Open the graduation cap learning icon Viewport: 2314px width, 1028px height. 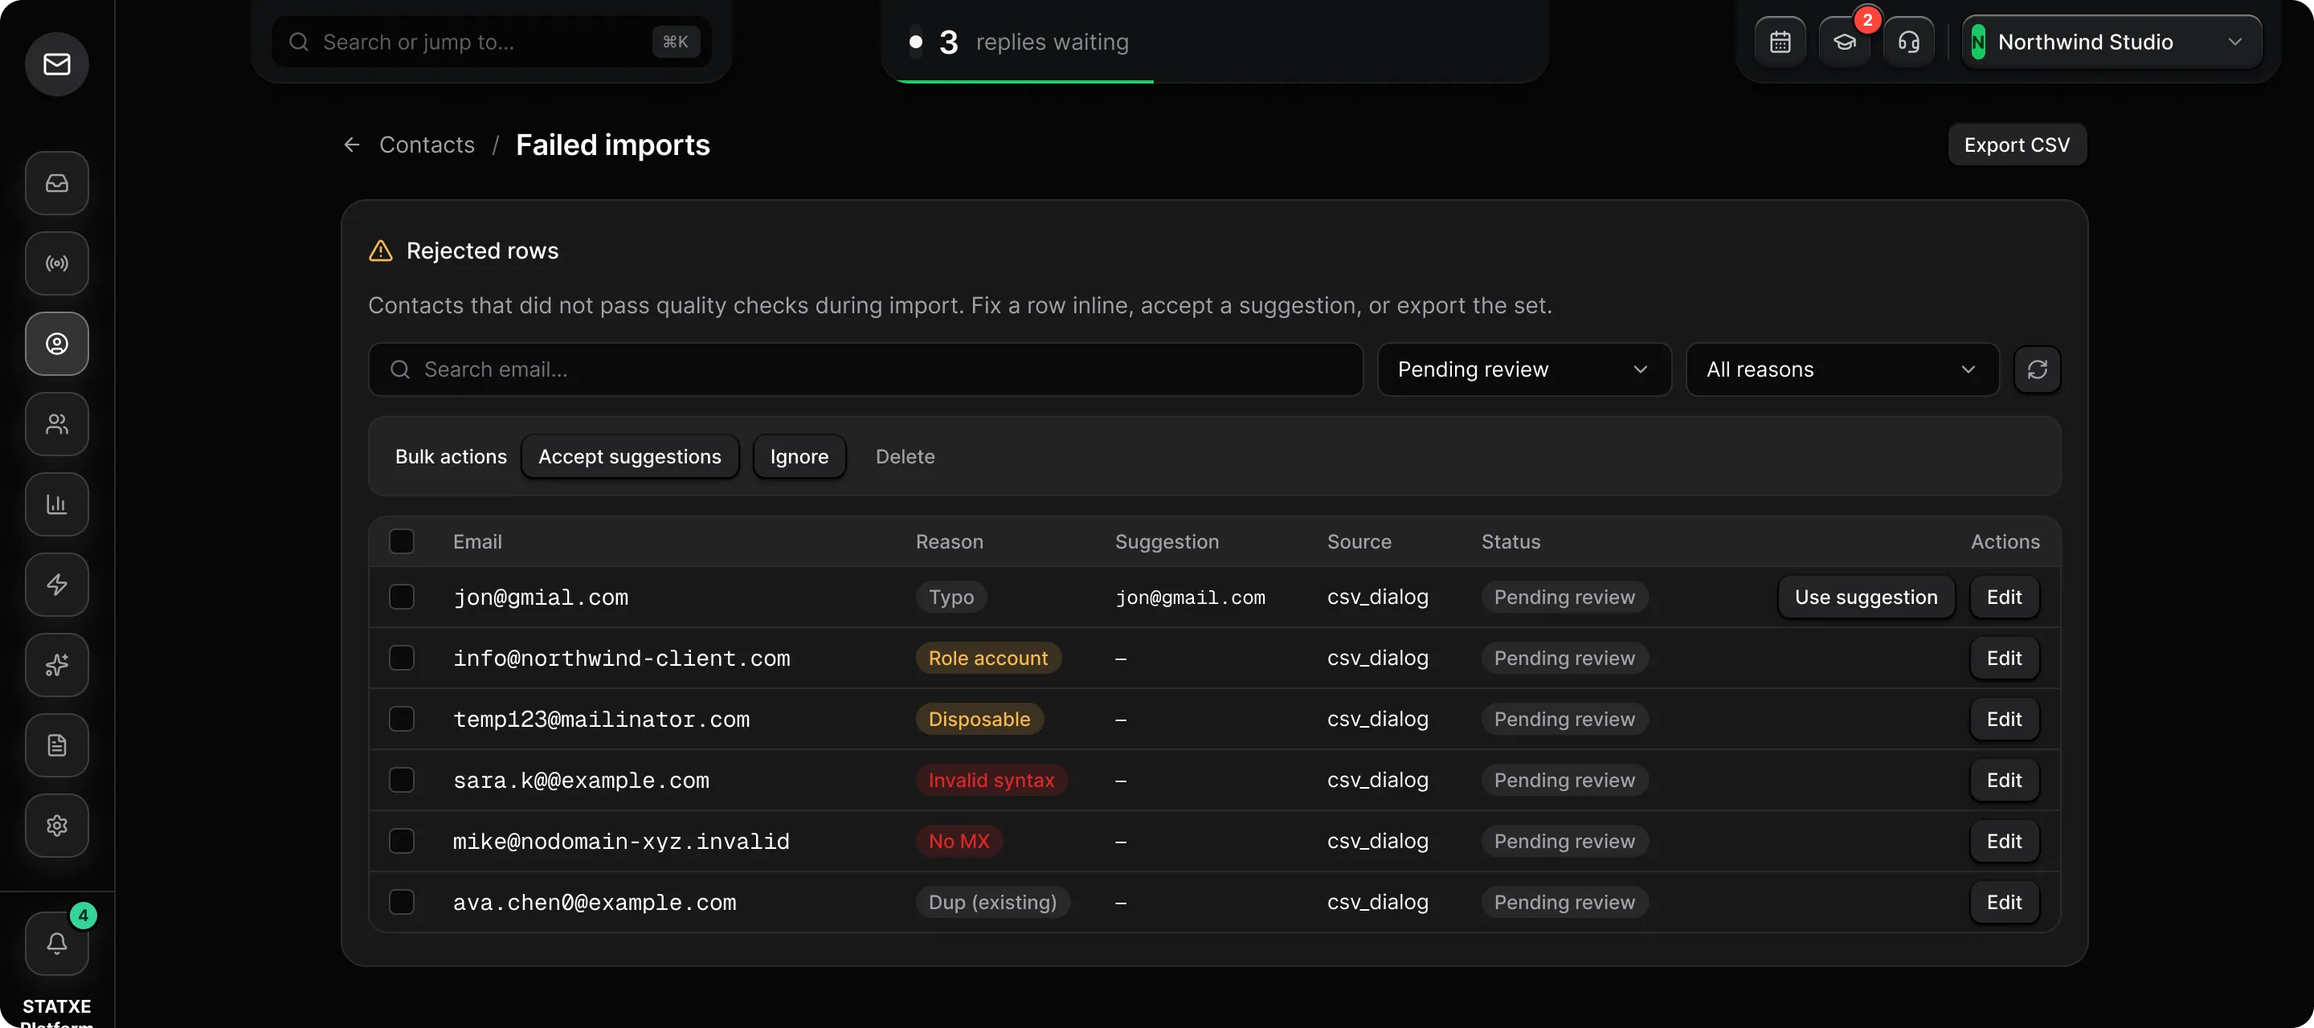pos(1844,43)
